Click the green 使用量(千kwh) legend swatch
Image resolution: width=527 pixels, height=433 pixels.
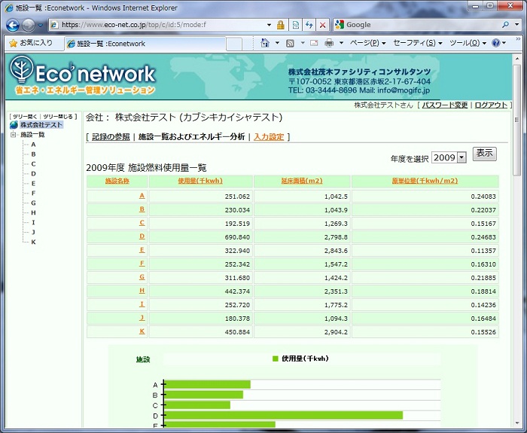[x=276, y=358]
